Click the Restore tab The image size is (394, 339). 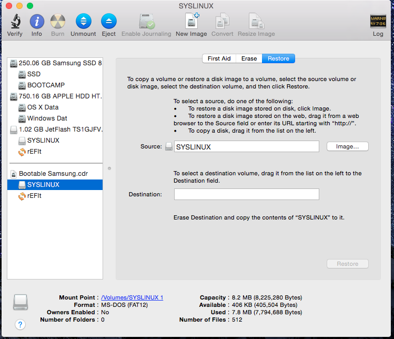(278, 58)
